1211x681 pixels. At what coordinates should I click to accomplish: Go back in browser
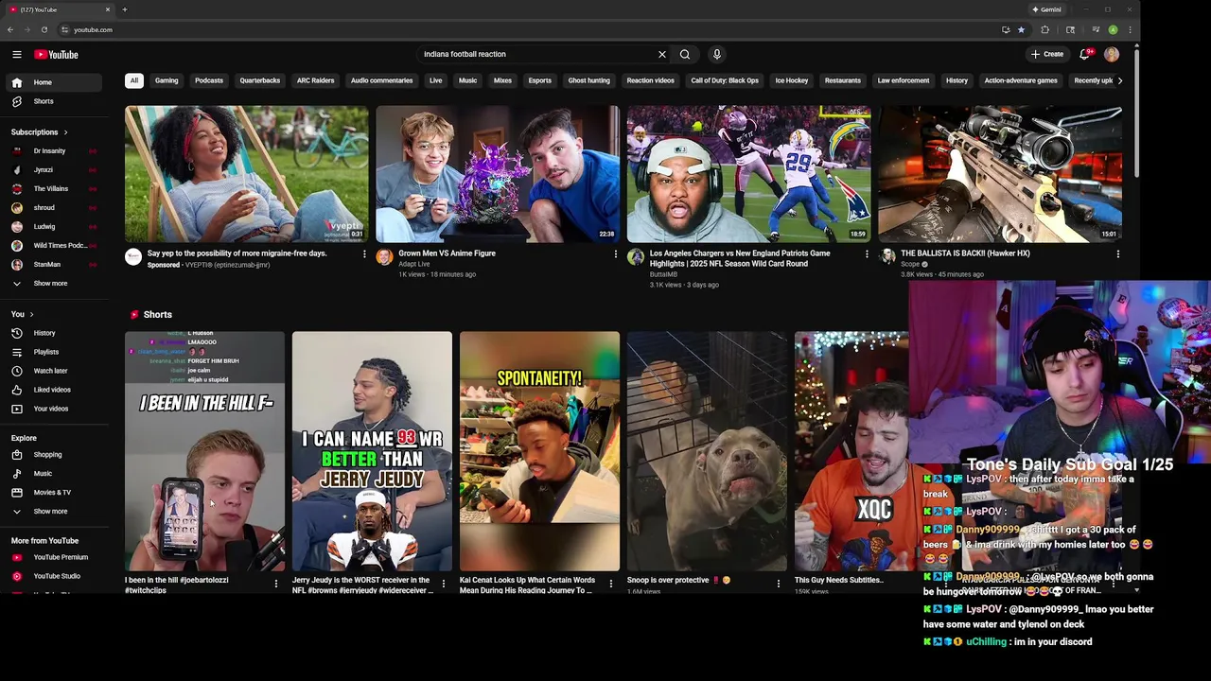pos(10,29)
